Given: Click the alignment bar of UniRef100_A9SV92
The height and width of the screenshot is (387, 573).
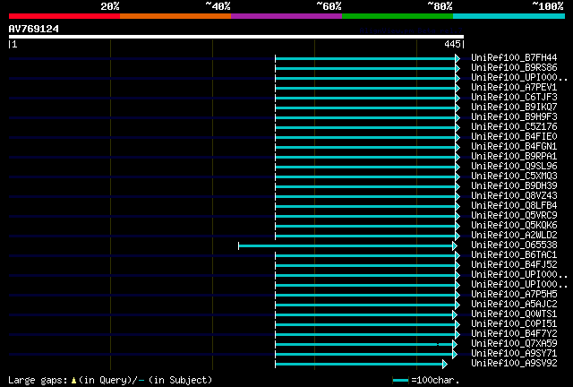Looking at the screenshot, I should (361, 365).
